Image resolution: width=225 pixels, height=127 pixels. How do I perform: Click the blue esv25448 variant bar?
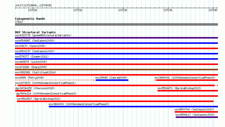[x=112, y=80]
